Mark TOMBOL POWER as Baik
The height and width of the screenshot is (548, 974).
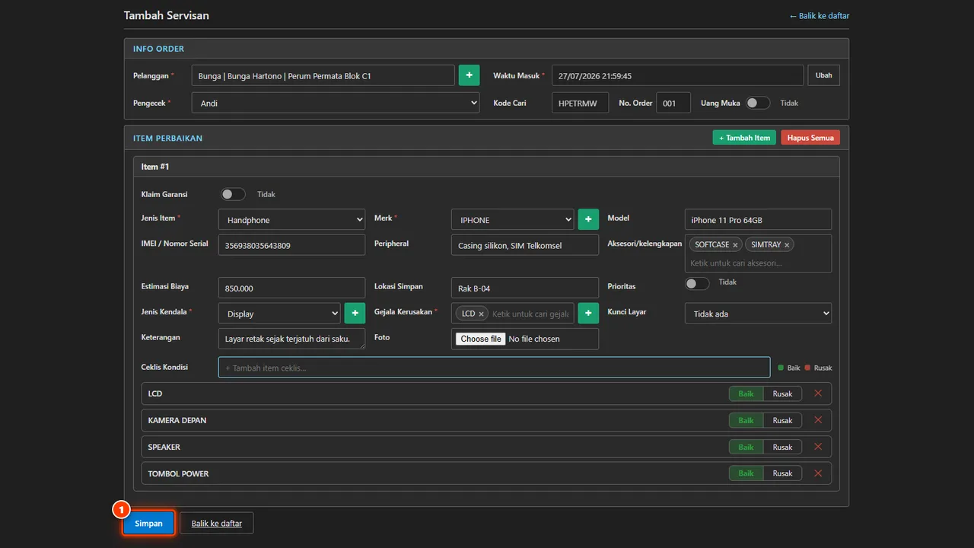pyautogui.click(x=746, y=473)
